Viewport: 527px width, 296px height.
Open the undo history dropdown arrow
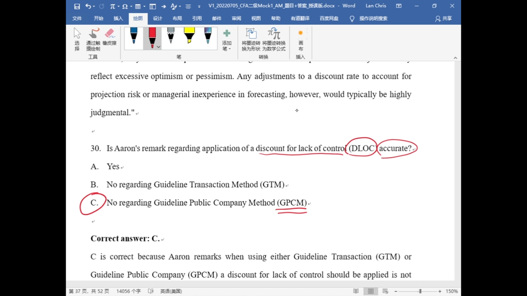[93, 6]
